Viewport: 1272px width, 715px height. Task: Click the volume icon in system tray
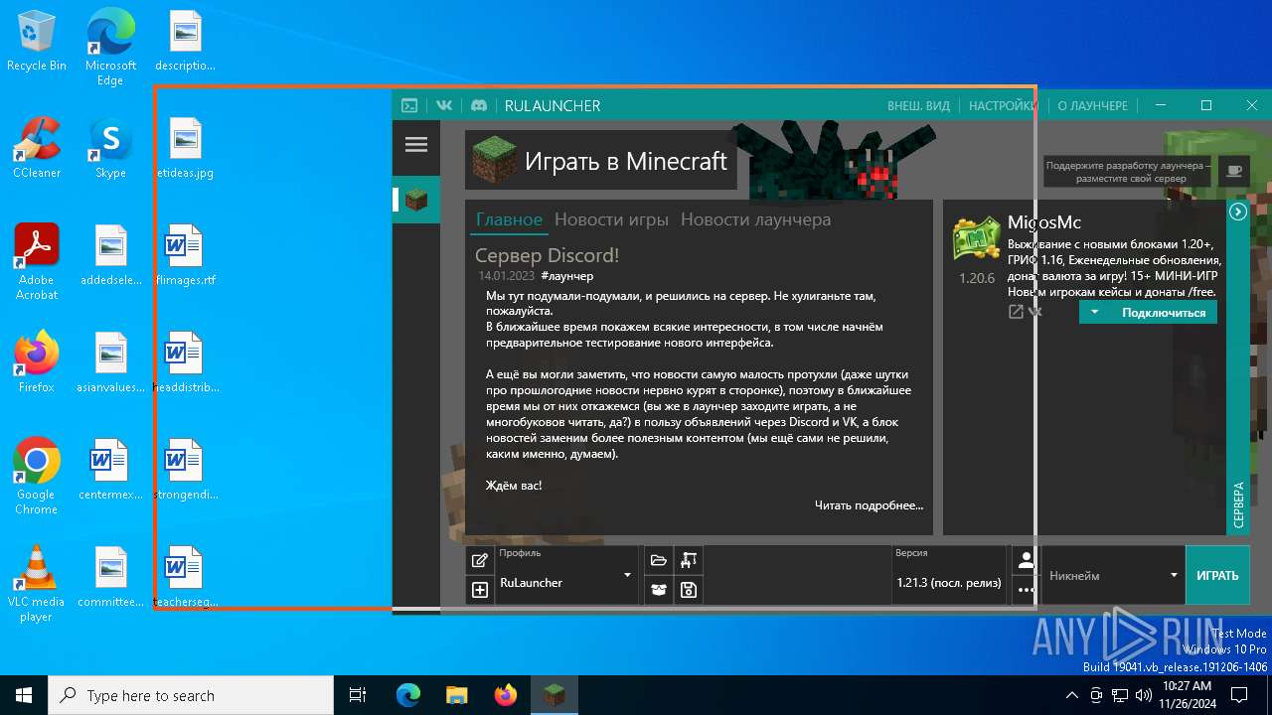pos(1144,695)
